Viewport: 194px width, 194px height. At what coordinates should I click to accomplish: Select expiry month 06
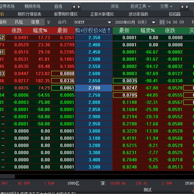[175, 22]
